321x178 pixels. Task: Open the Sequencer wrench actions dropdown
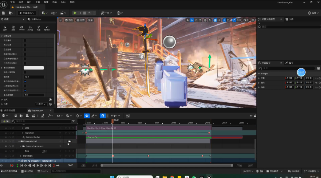tap(50, 116)
